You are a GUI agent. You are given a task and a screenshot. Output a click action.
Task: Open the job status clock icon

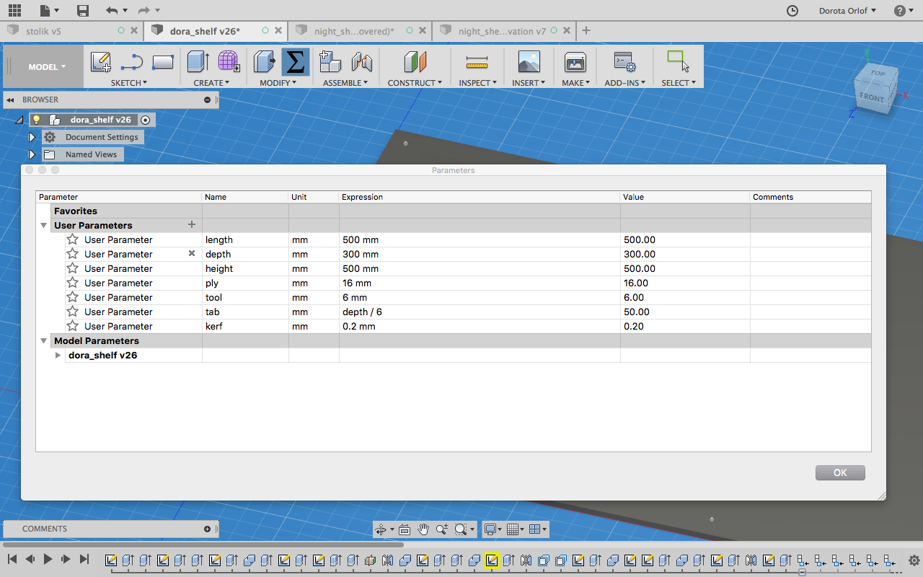point(792,11)
